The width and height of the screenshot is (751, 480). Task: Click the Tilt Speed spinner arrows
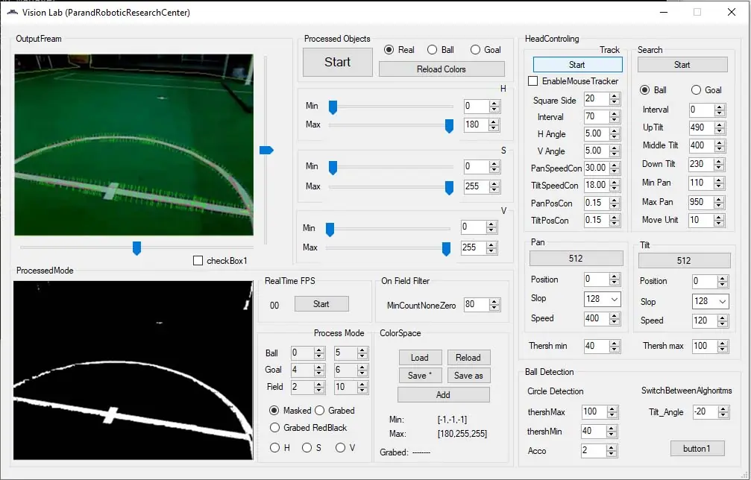click(x=723, y=320)
